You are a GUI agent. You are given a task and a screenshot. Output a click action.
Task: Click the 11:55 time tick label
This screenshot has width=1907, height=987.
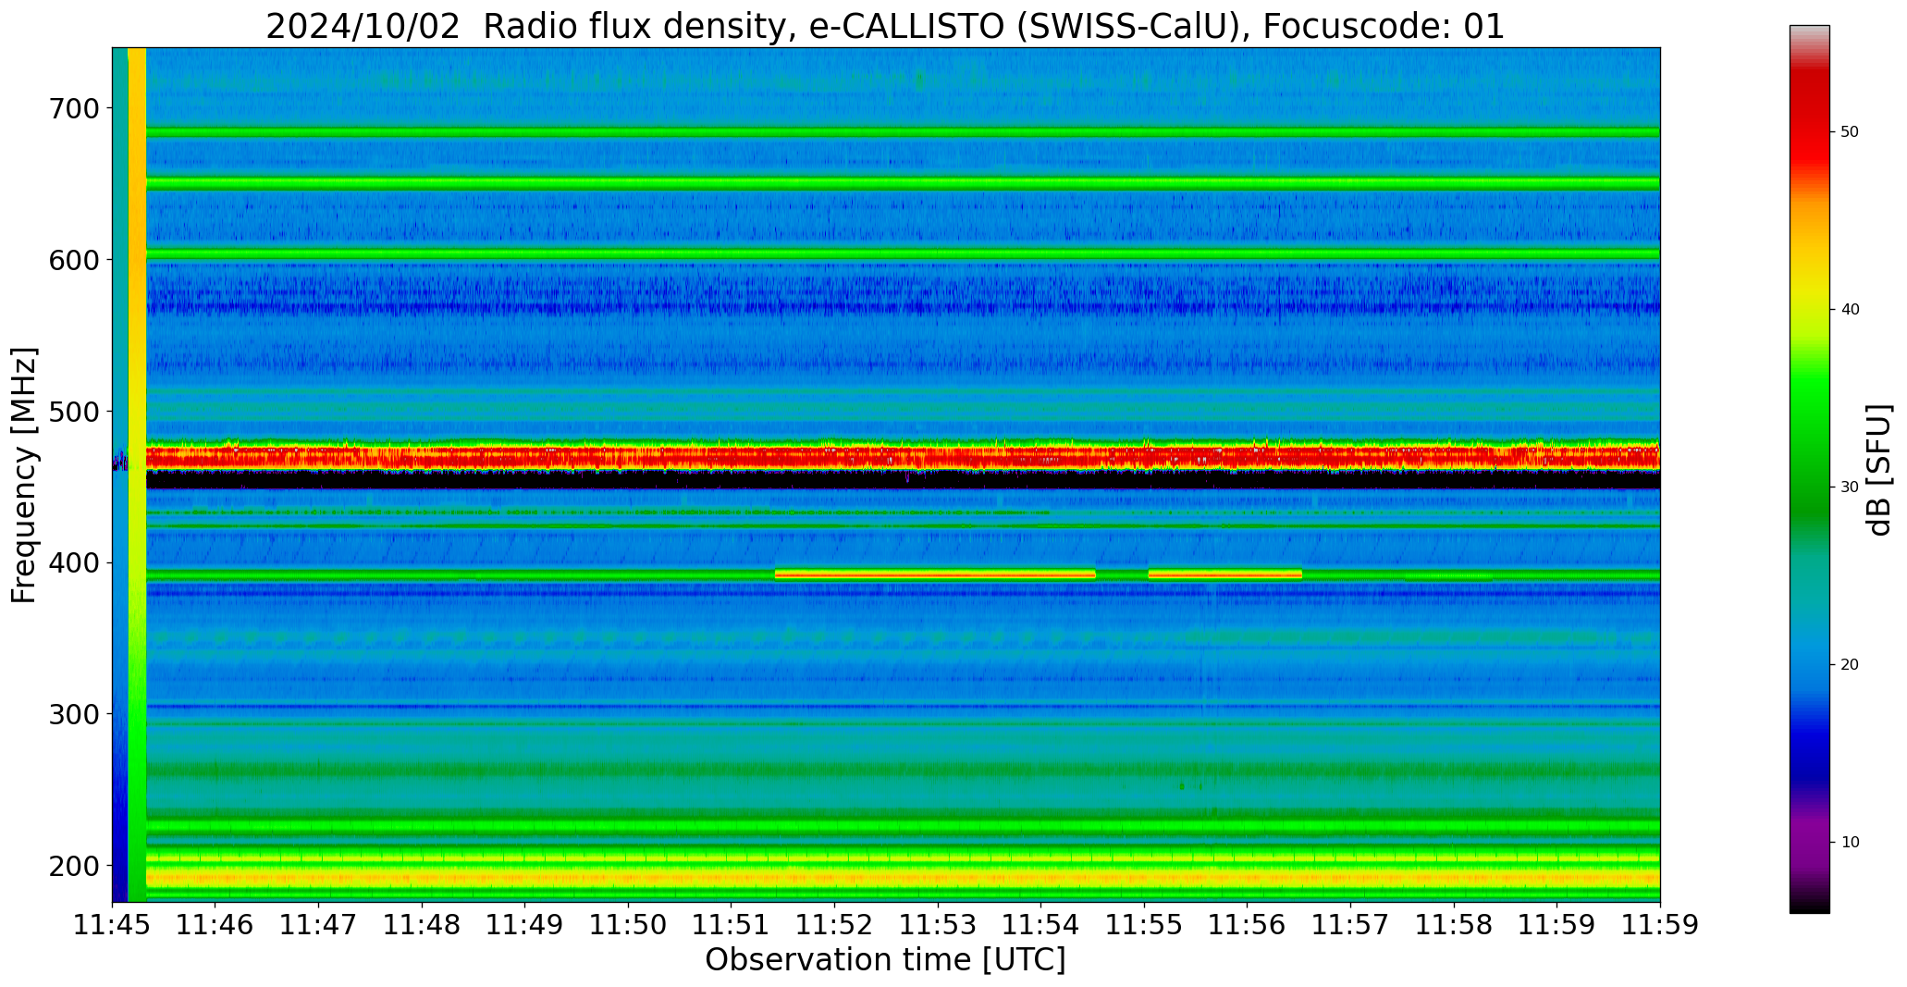(x=1145, y=925)
